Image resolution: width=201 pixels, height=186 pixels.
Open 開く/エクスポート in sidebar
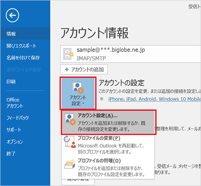click(22, 46)
